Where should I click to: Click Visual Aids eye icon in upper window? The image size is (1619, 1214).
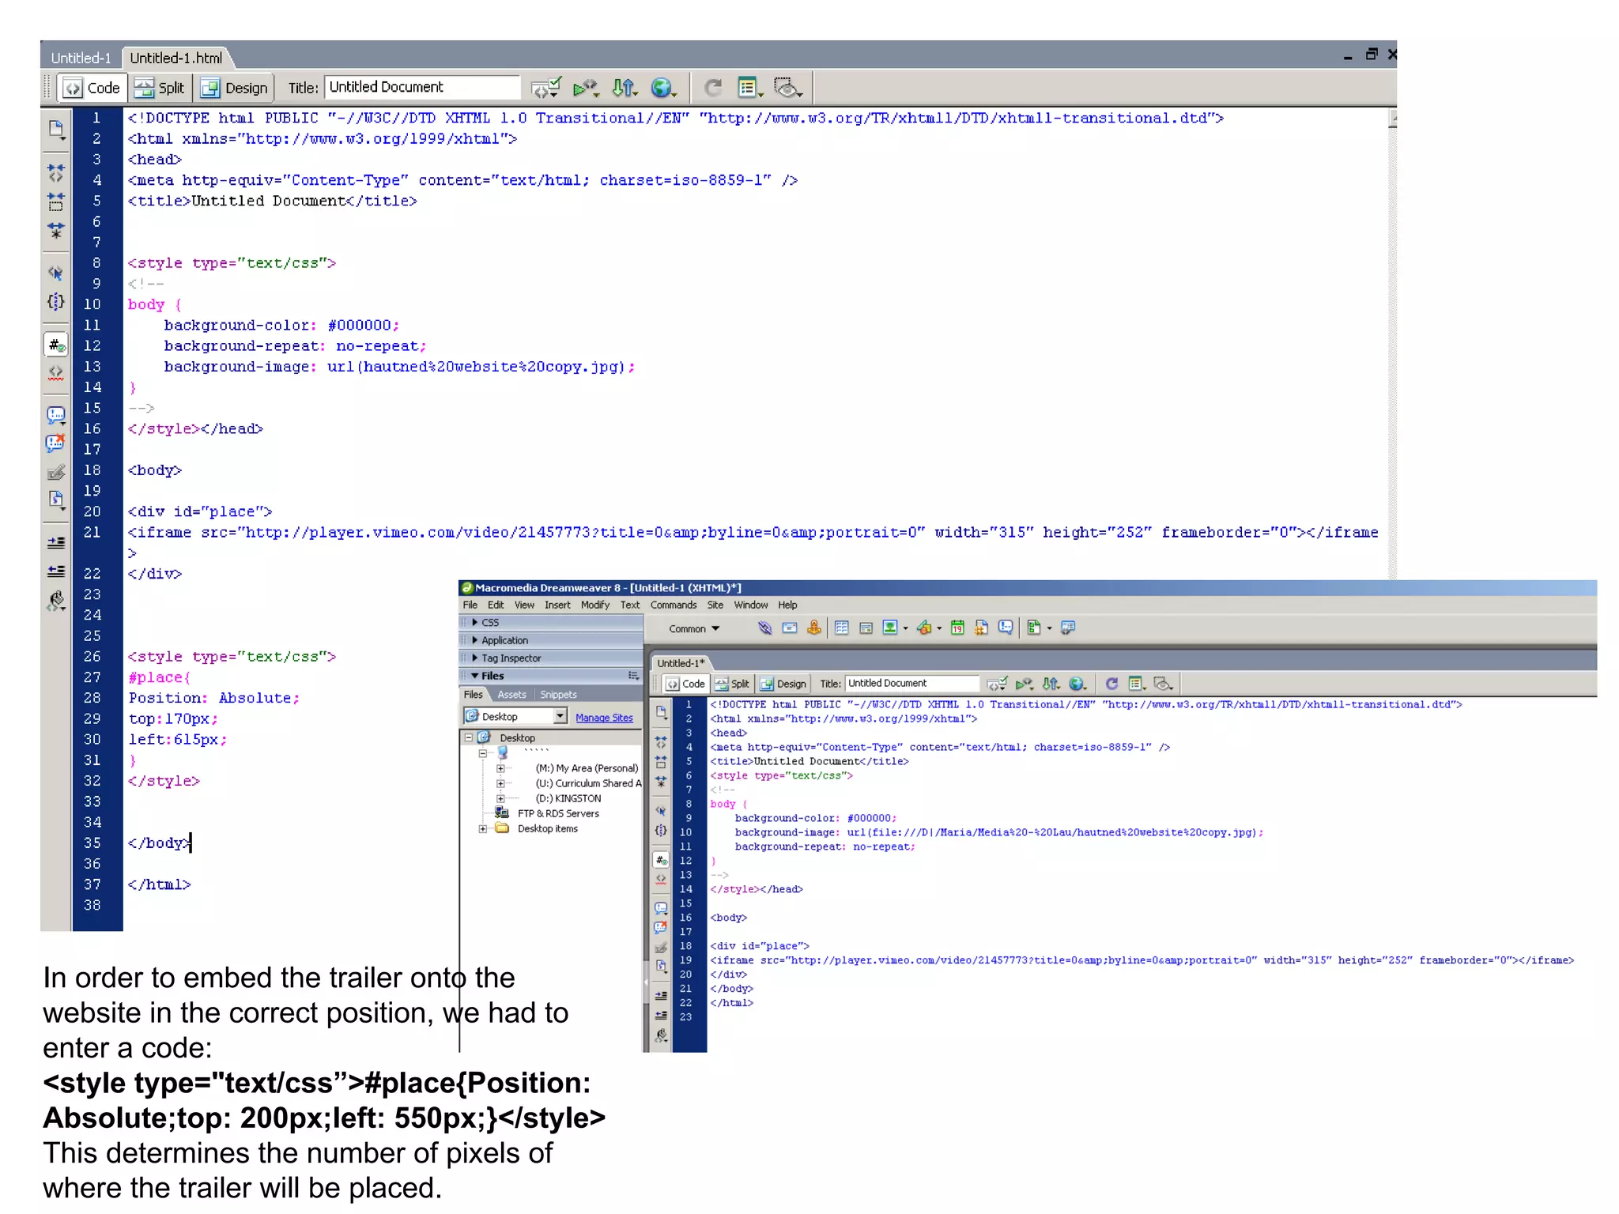(x=787, y=88)
